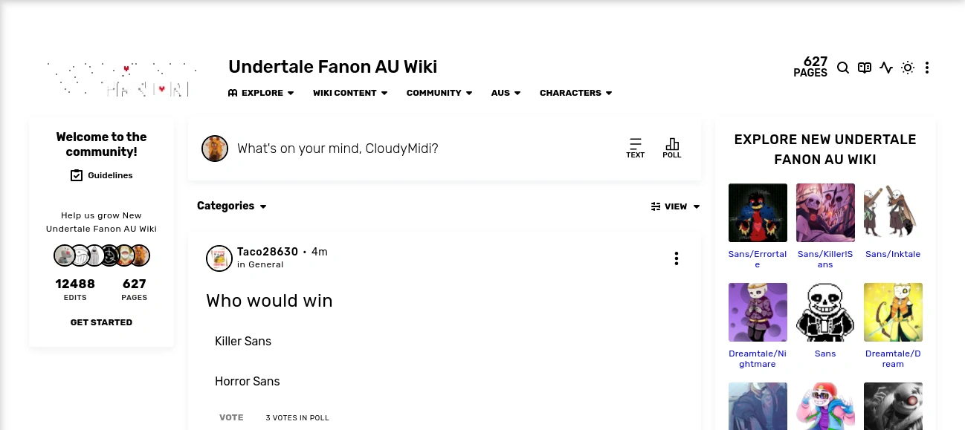Open the community Guidelines link
Screen dimensions: 965x430
coord(102,175)
